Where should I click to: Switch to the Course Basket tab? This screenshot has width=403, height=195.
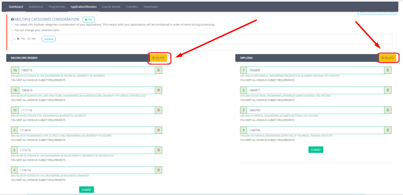[111, 7]
